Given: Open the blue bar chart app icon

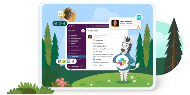Looking at the screenshot, I should (73, 61).
